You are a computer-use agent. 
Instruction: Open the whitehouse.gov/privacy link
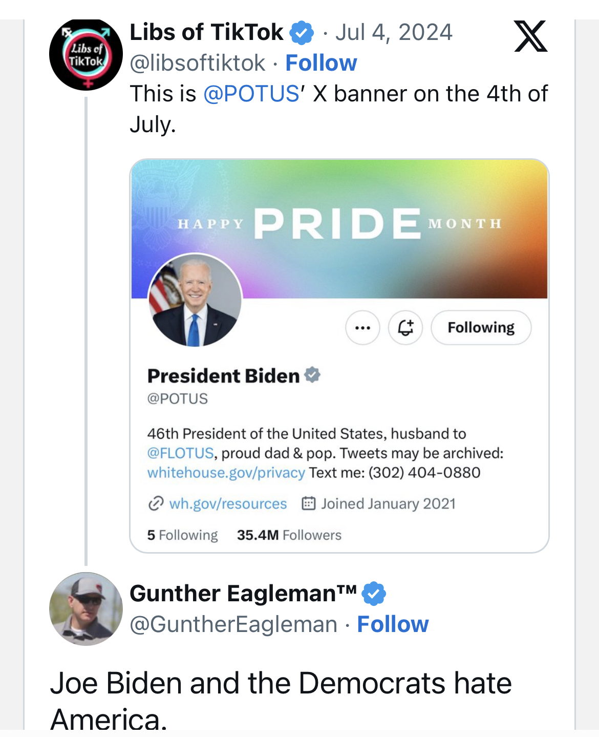click(226, 473)
